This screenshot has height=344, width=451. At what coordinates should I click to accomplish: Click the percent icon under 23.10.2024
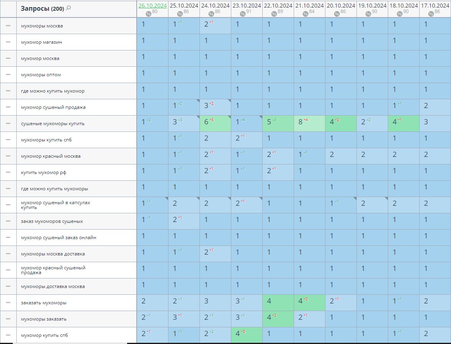243,14
